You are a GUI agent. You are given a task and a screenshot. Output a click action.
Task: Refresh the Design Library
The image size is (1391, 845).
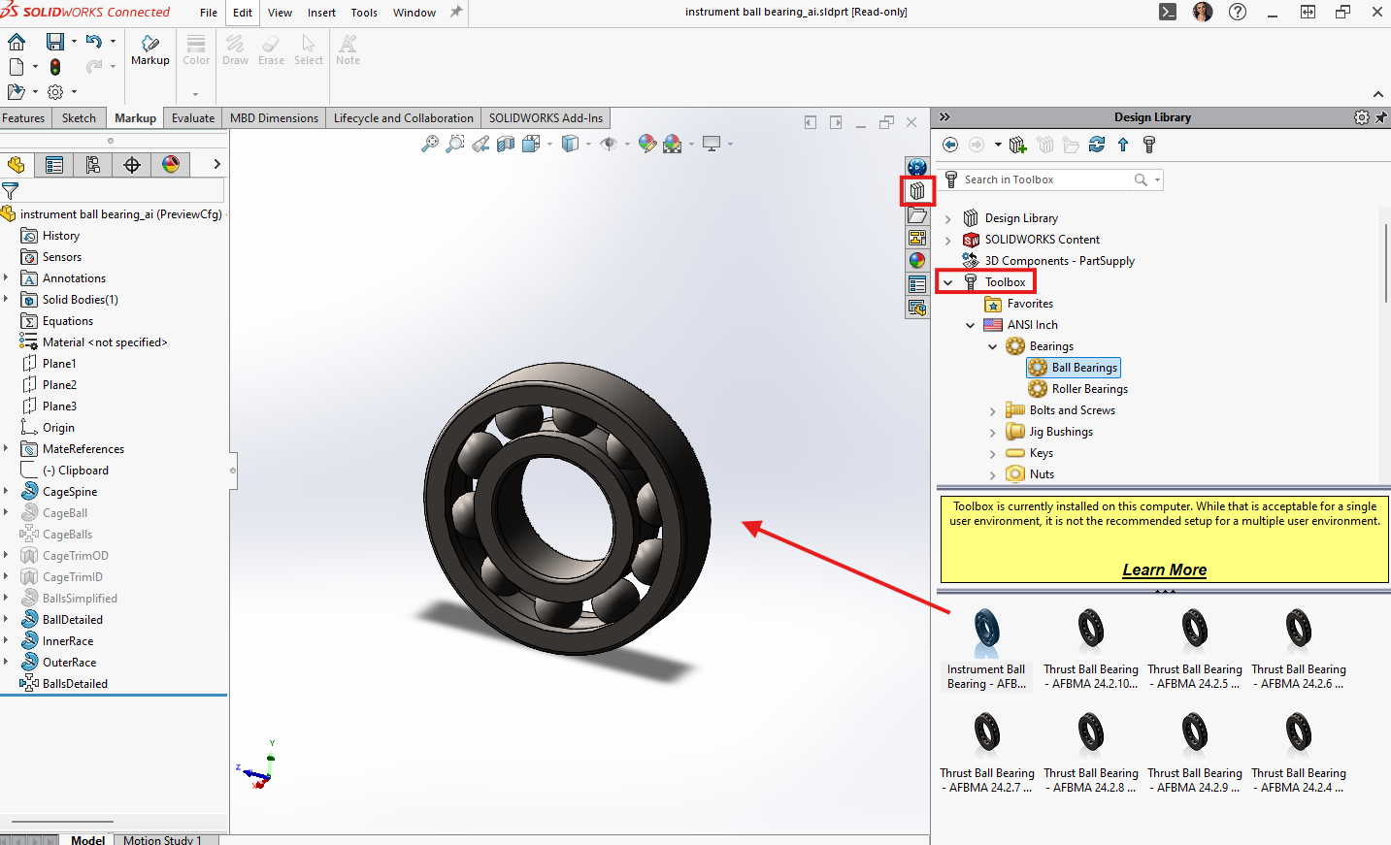(1097, 145)
